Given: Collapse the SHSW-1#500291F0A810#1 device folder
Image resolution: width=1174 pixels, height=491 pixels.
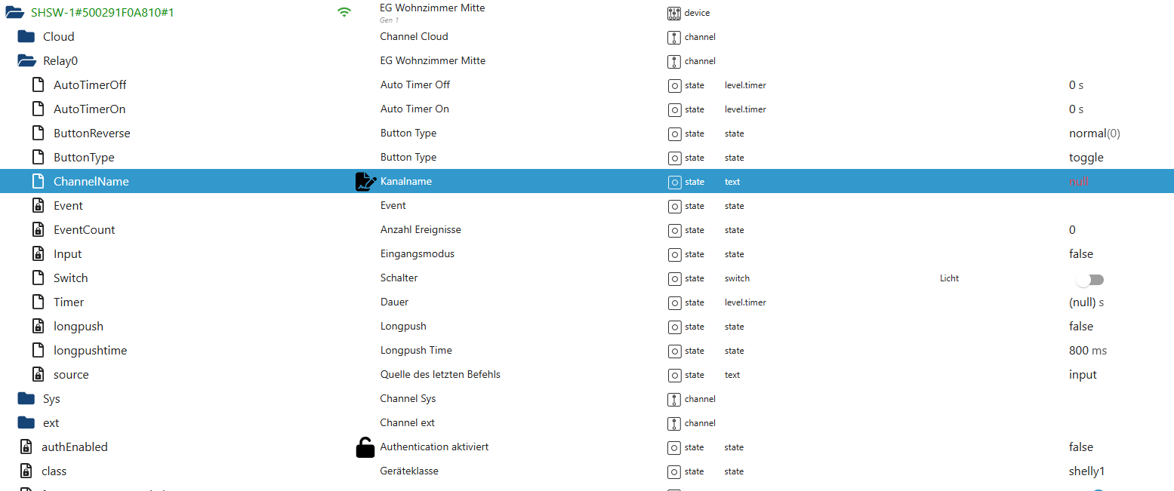Looking at the screenshot, I should click(15, 12).
